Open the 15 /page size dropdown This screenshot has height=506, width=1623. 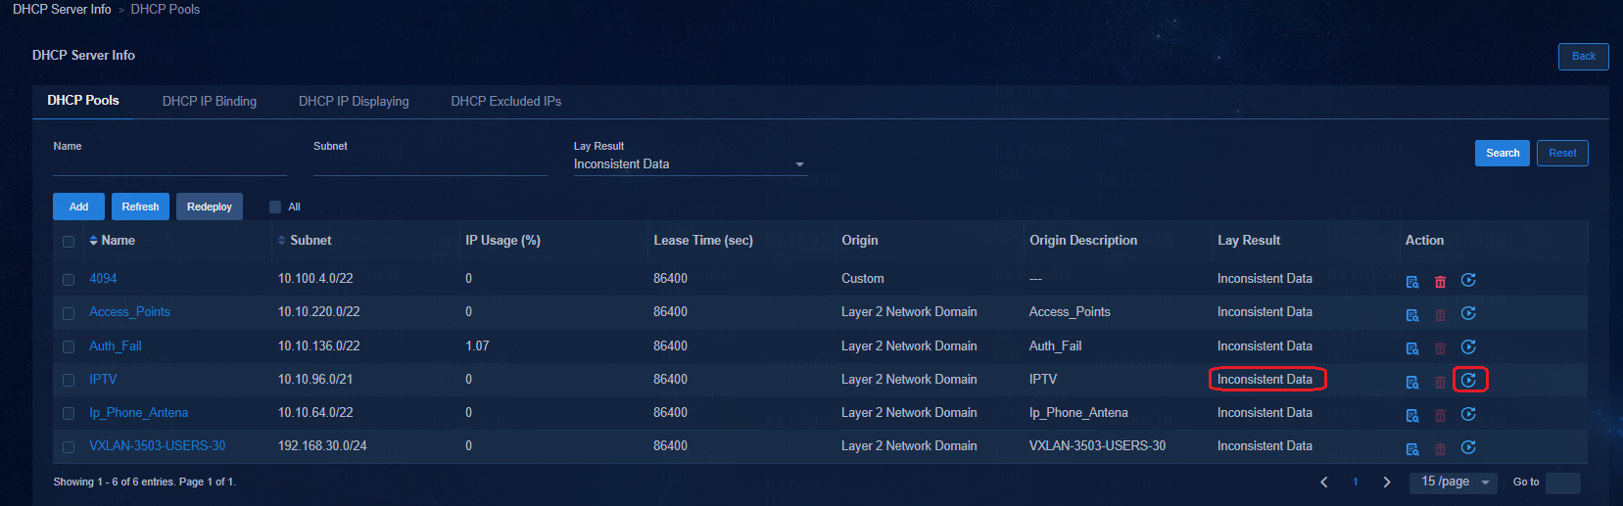(1454, 482)
